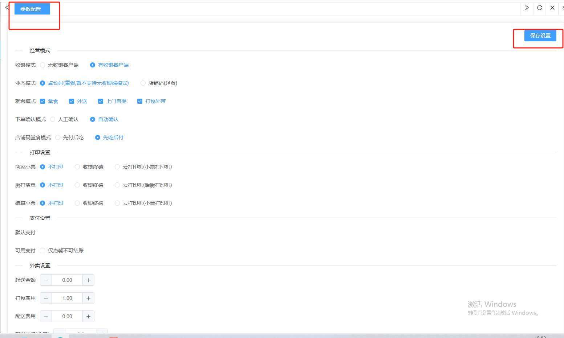Click the 保存设置 button
The width and height of the screenshot is (564, 338).
click(540, 36)
